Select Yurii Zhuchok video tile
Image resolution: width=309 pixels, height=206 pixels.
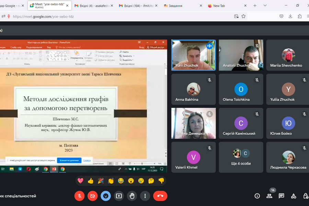click(194, 55)
